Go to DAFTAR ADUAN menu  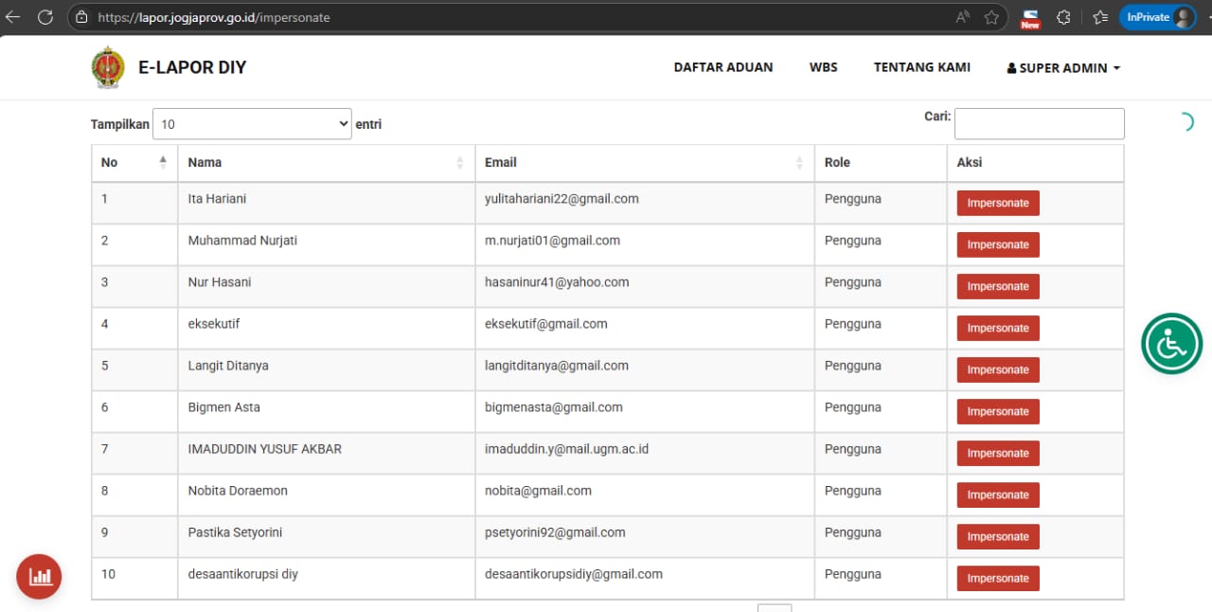[x=723, y=67]
